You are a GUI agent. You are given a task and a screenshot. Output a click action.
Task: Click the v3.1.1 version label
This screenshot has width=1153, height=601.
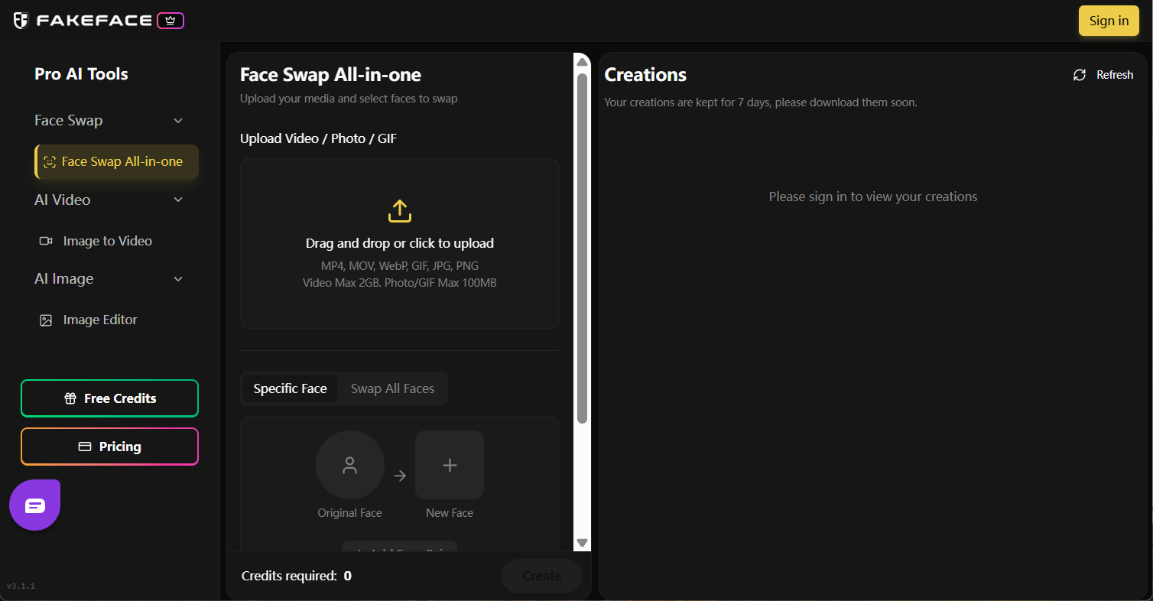[21, 586]
